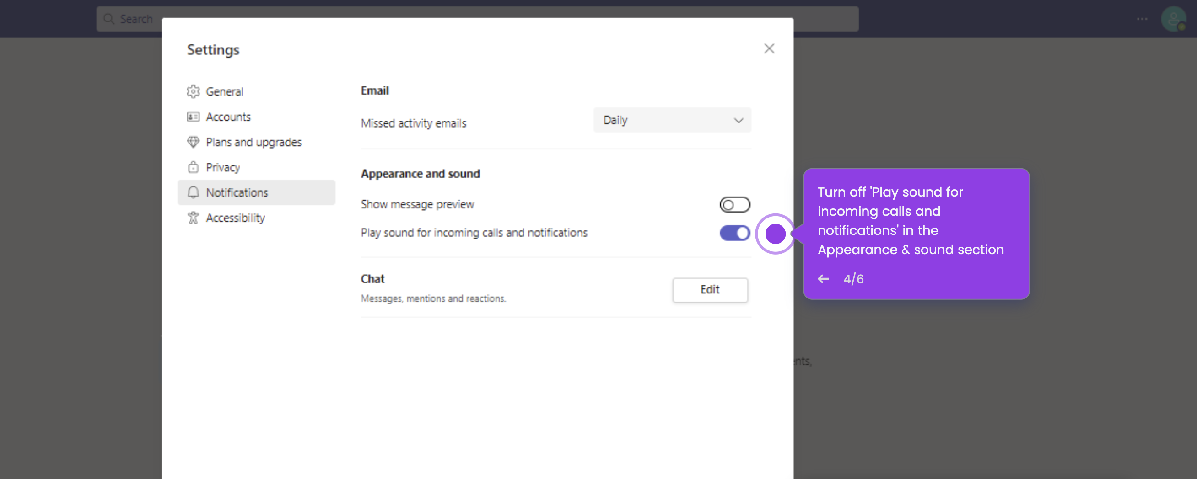Switch to the General settings section

(x=224, y=91)
